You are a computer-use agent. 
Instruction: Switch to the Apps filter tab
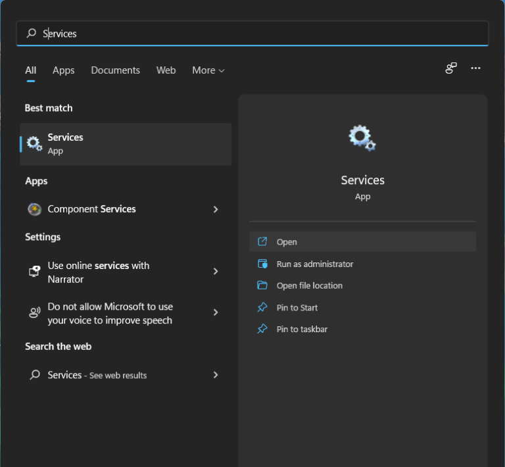63,70
